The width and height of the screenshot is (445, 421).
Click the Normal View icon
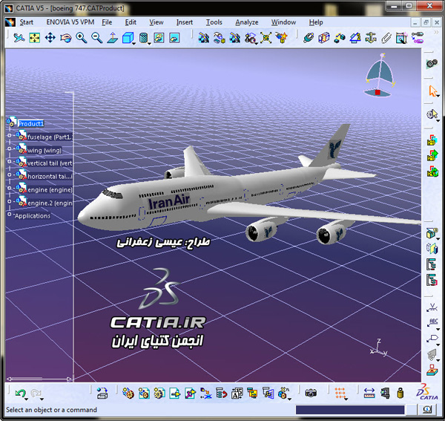(x=113, y=38)
